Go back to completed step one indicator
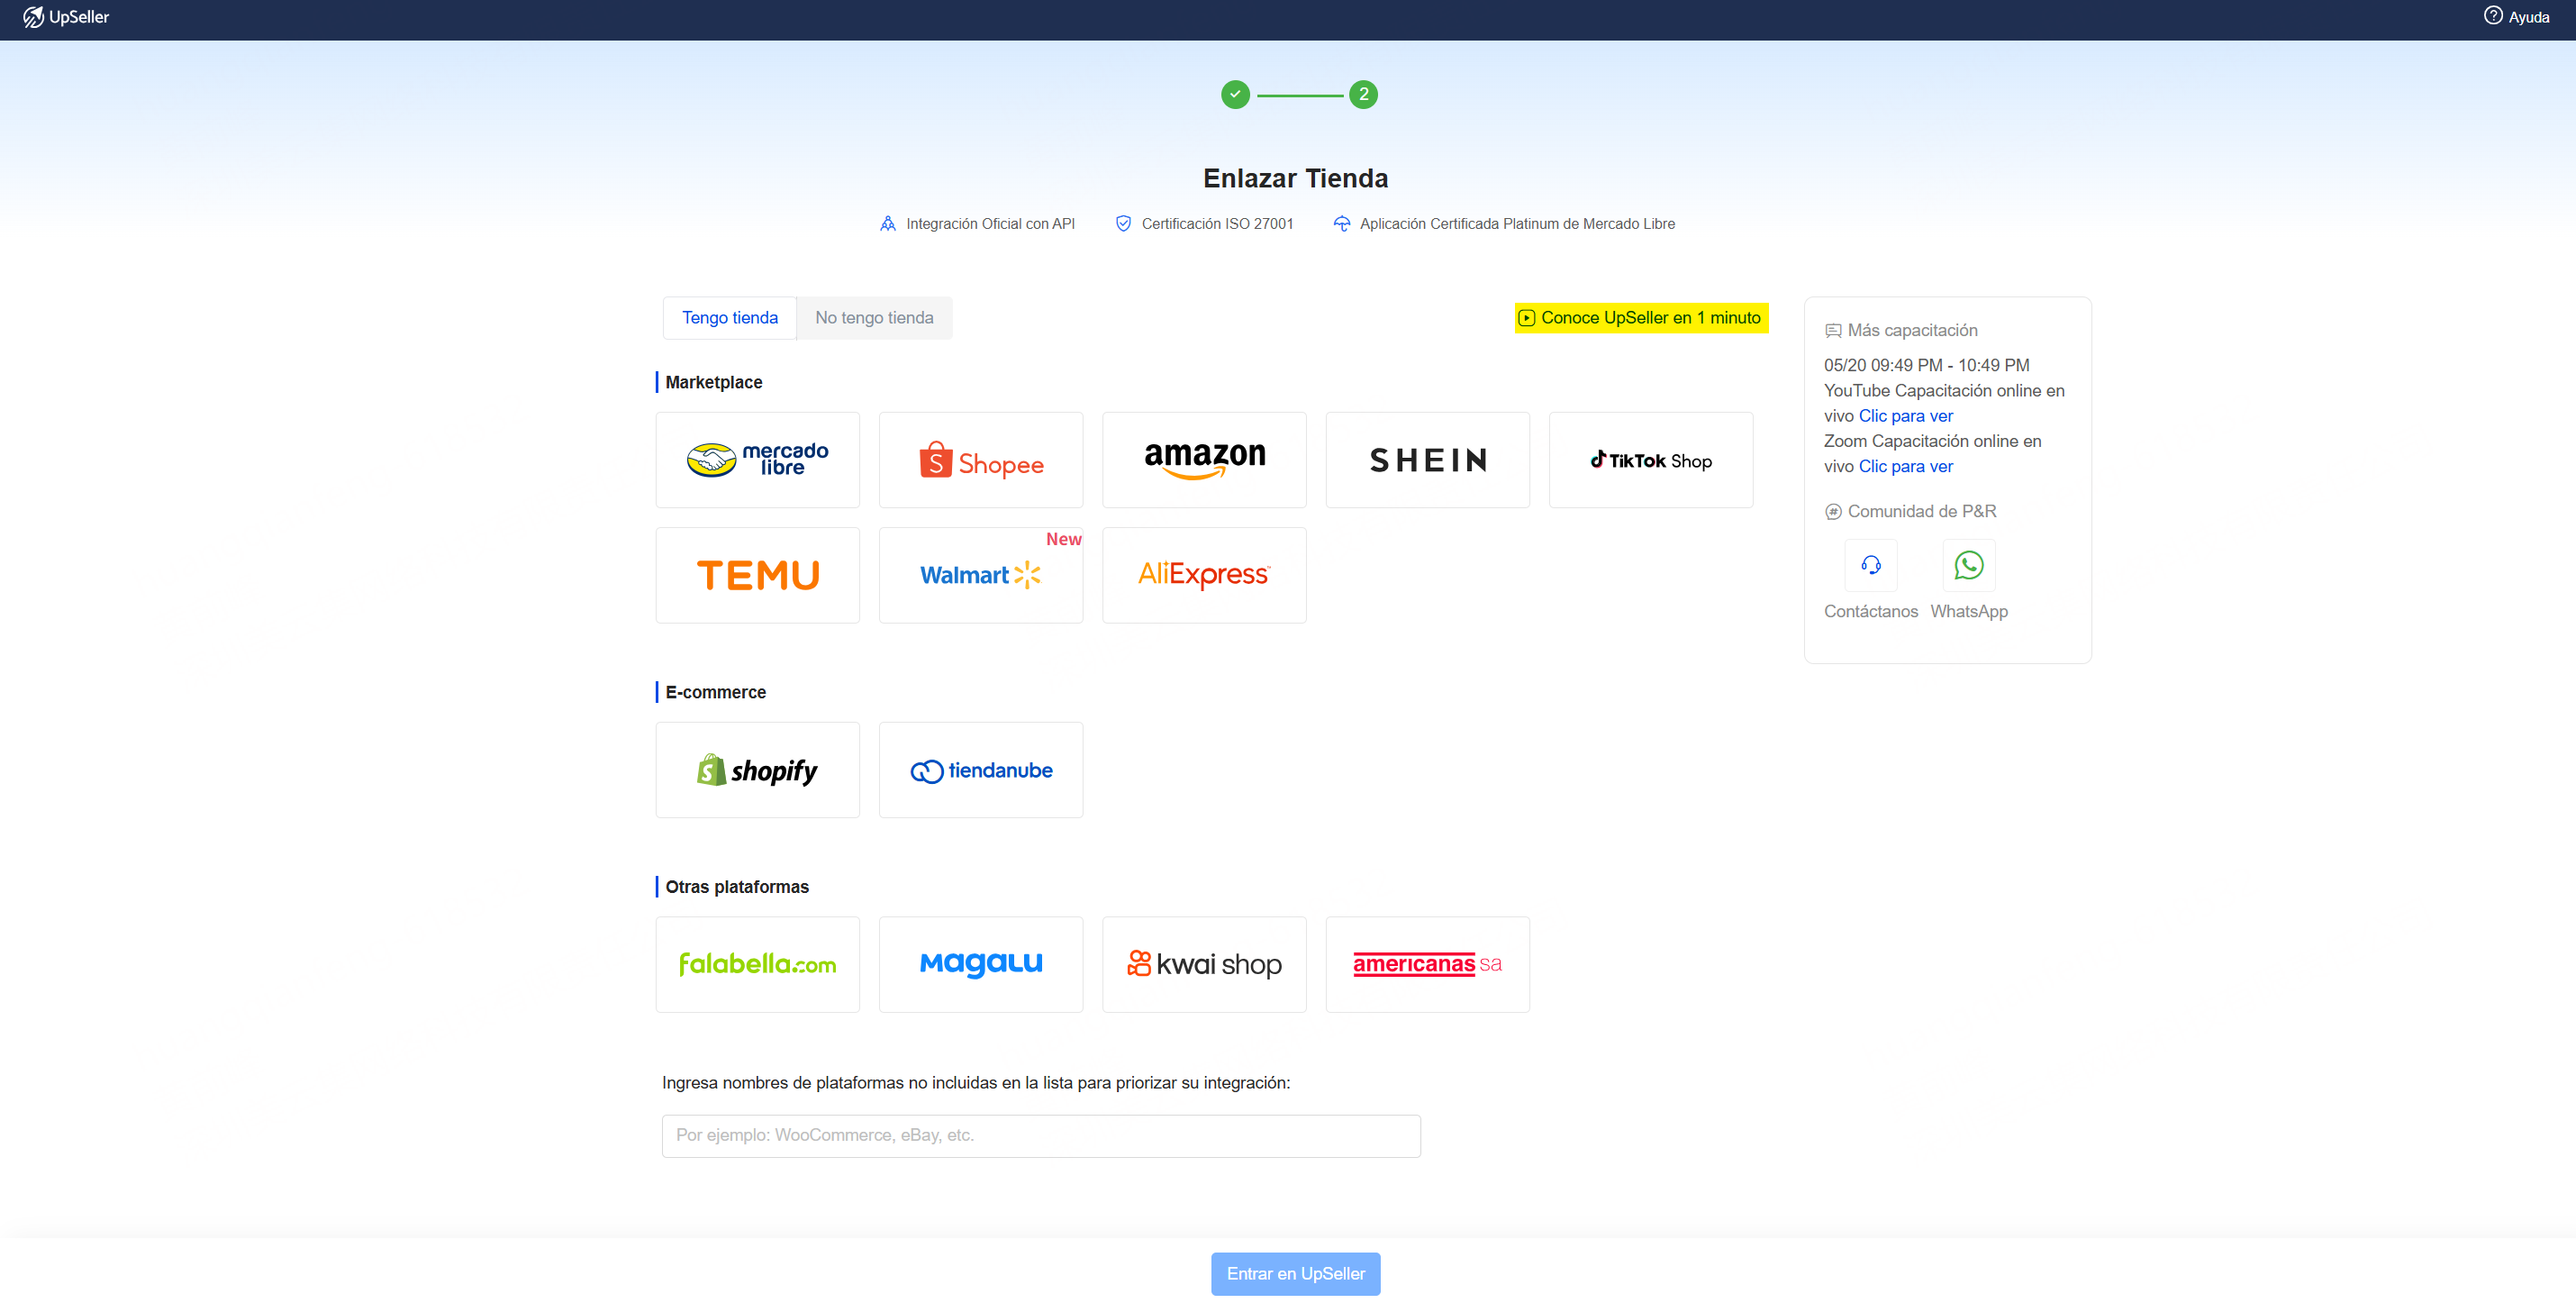Screen dimensions: 2576x1303 pos(1235,96)
